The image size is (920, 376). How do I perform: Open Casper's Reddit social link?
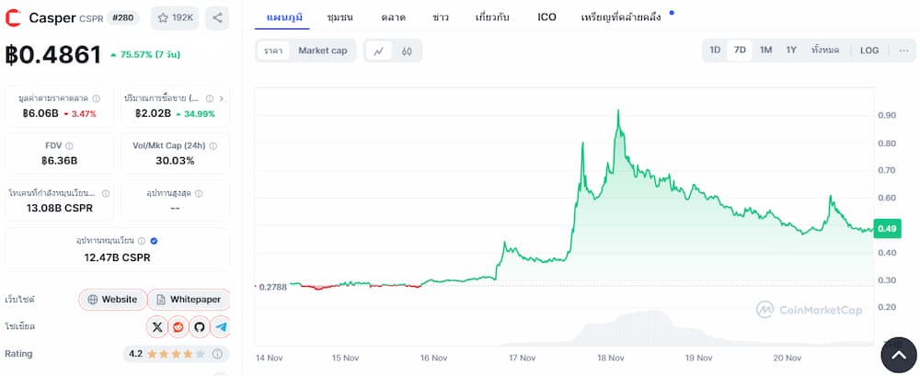(x=178, y=326)
